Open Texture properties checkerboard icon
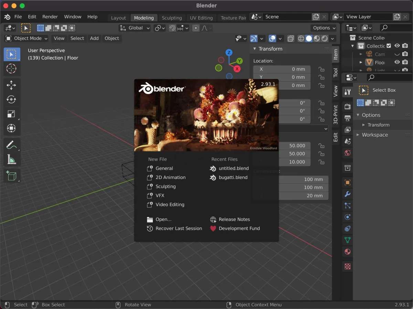Screen dimensions: 413x309 tap(348, 266)
